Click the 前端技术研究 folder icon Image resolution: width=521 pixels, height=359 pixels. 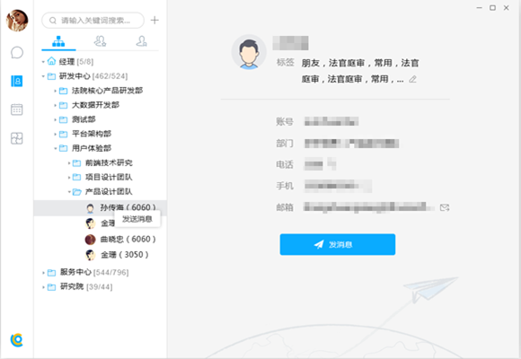[x=76, y=163]
